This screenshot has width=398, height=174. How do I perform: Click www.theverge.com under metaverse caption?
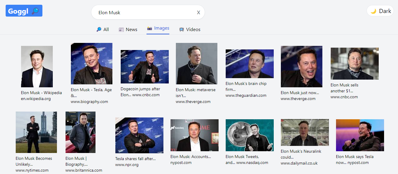point(193,101)
